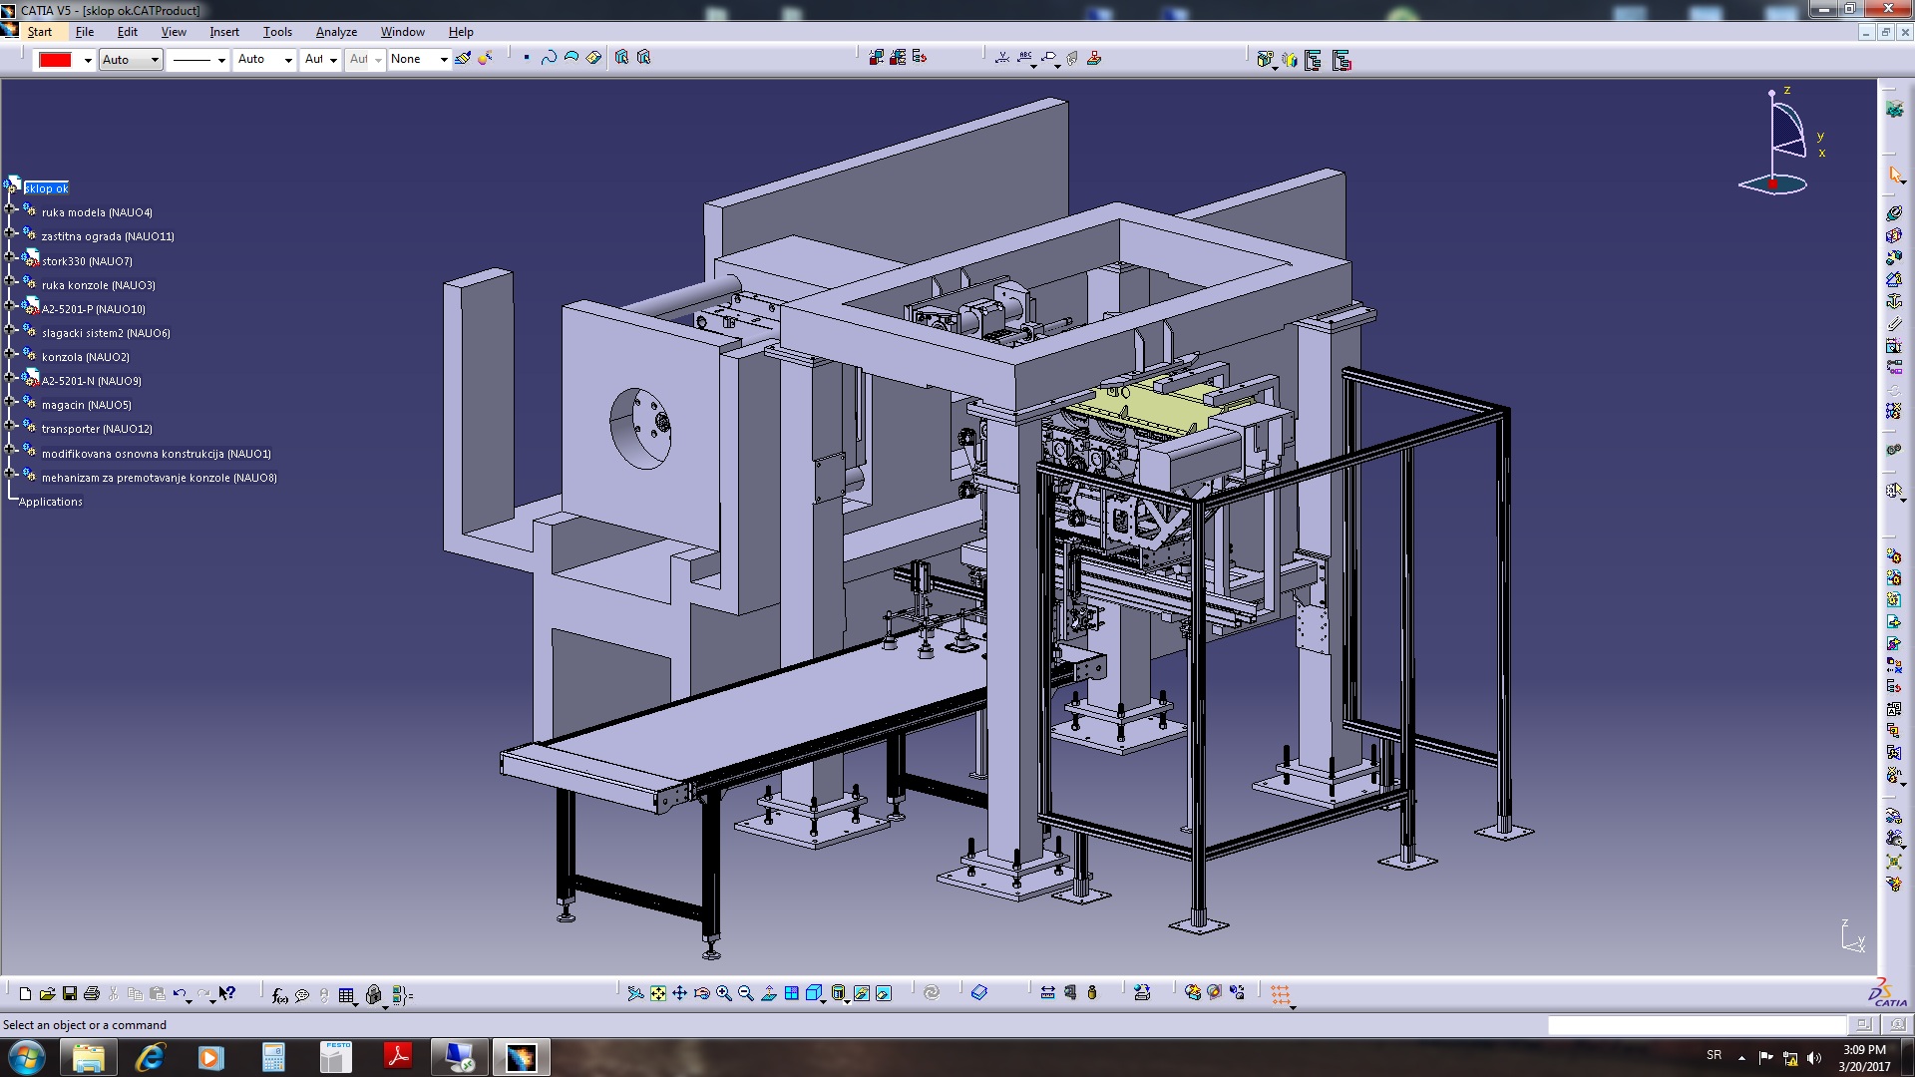Click the red fill color swatch

point(55,60)
